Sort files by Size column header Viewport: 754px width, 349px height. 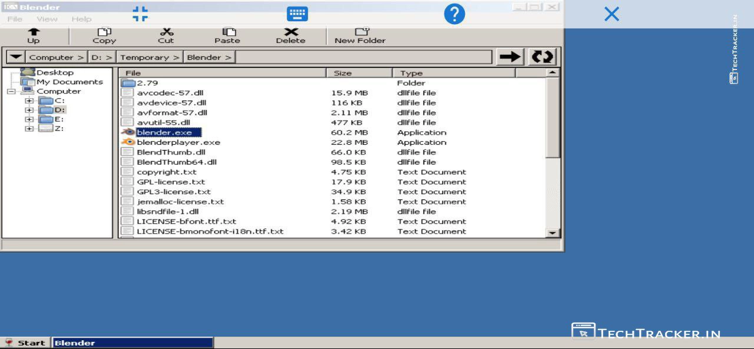coord(343,73)
